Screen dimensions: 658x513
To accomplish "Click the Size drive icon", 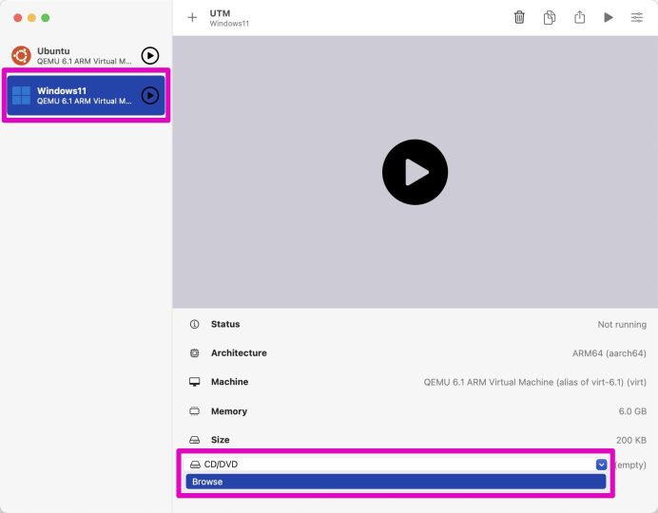I will click(x=194, y=440).
